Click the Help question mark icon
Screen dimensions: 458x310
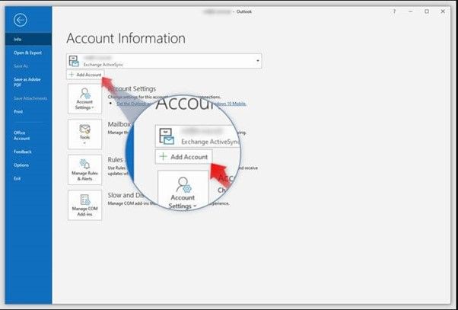tap(394, 11)
